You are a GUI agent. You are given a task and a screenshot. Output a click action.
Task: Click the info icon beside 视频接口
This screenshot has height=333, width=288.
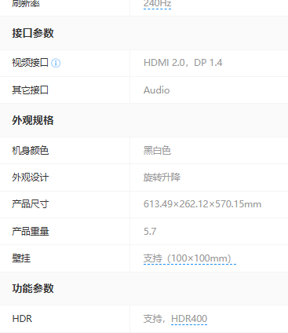click(56, 63)
